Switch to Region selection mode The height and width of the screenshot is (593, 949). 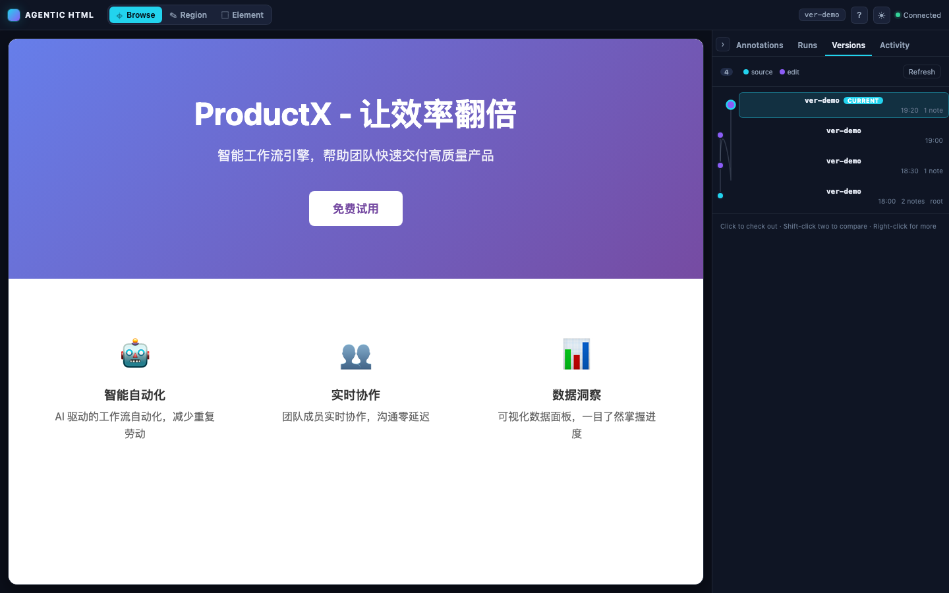coord(188,15)
